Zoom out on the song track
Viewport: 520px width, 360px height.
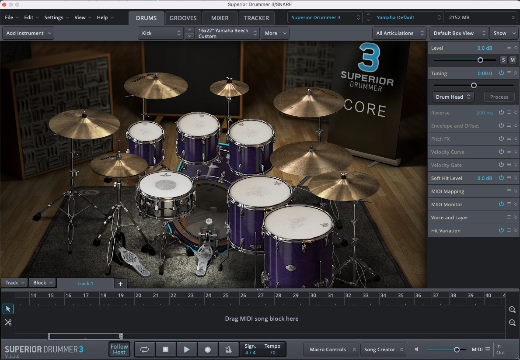pyautogui.click(x=512, y=322)
